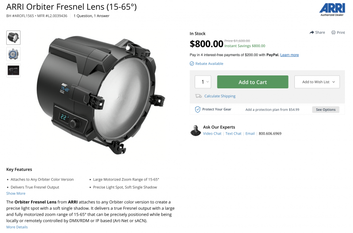
Task: Select the first product thumbnail
Action: coord(13,38)
